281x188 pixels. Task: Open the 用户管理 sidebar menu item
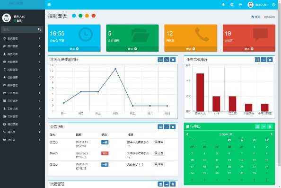(22, 46)
